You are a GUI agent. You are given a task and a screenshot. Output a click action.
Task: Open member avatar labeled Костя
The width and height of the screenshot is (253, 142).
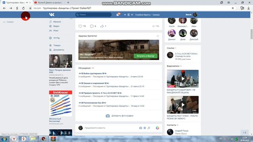click(172, 21)
